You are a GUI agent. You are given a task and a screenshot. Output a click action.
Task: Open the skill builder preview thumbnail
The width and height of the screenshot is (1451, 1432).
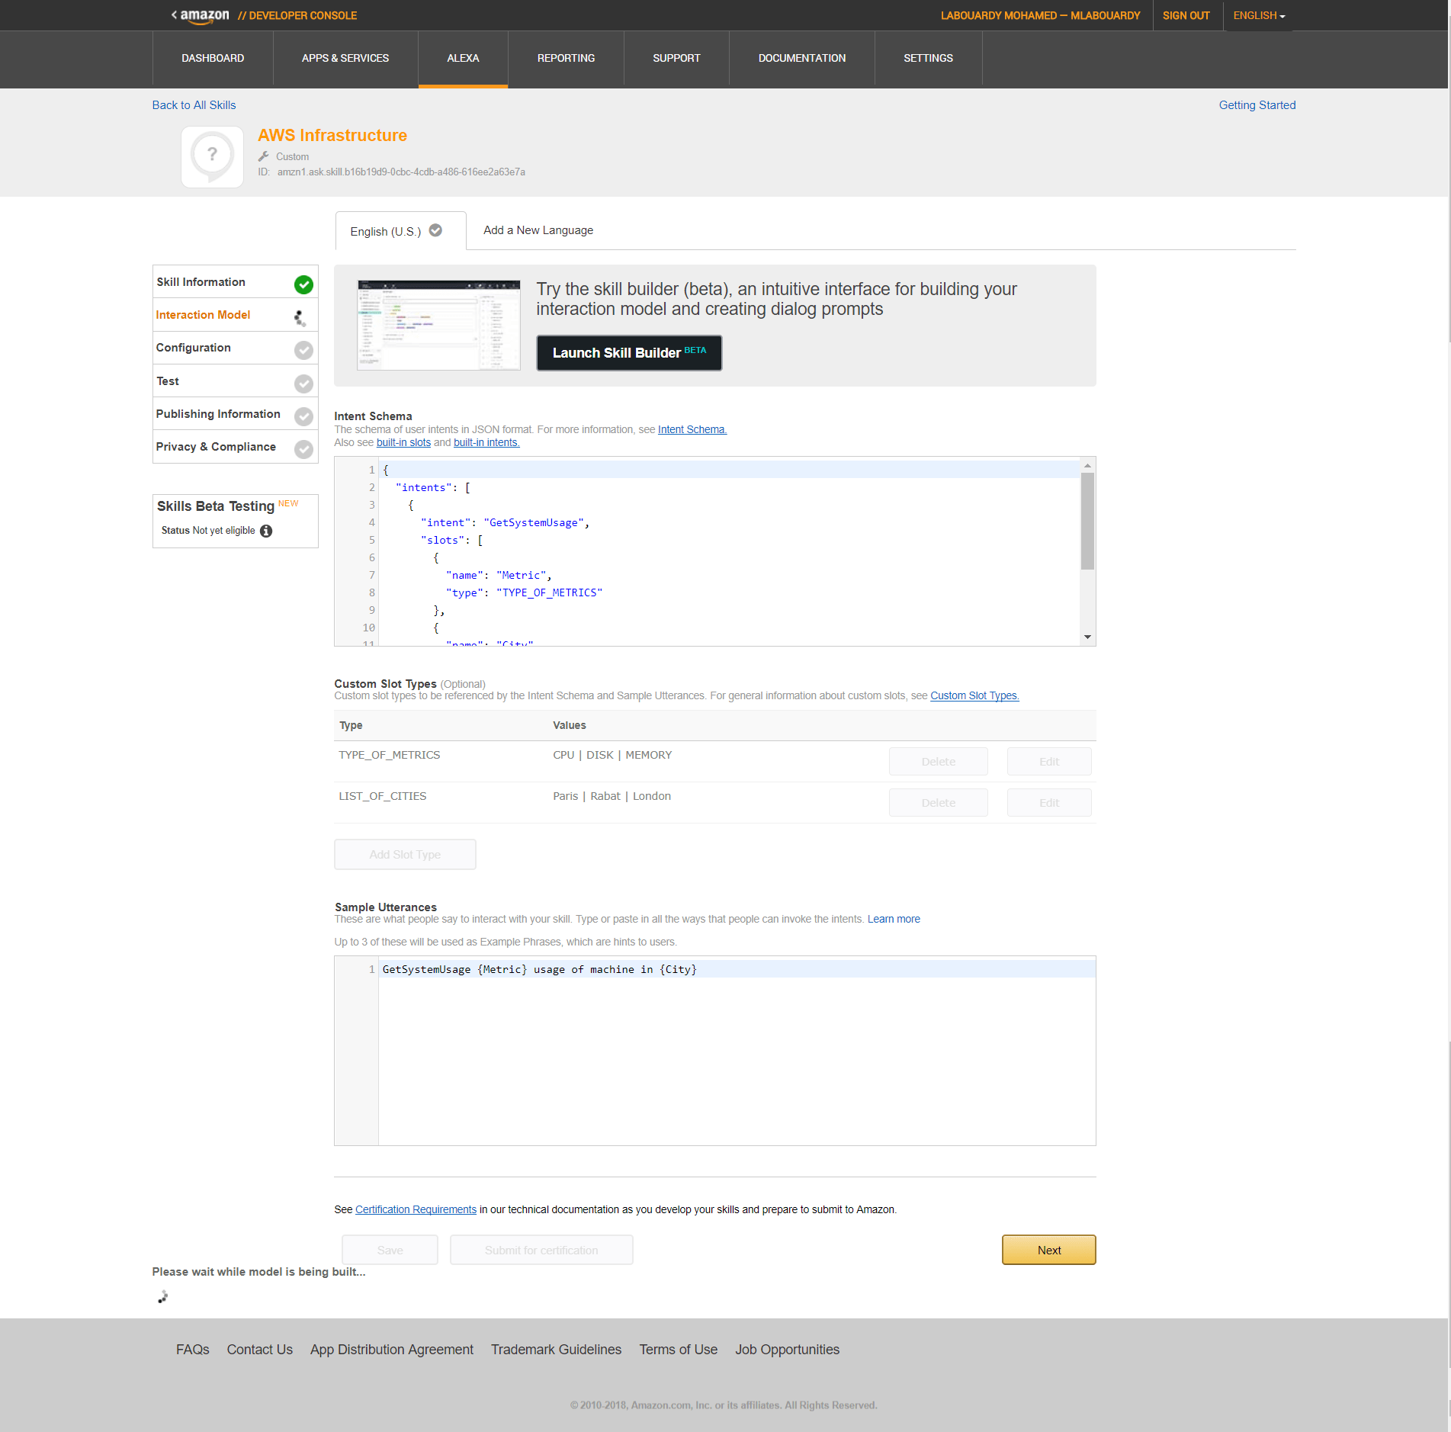point(438,325)
